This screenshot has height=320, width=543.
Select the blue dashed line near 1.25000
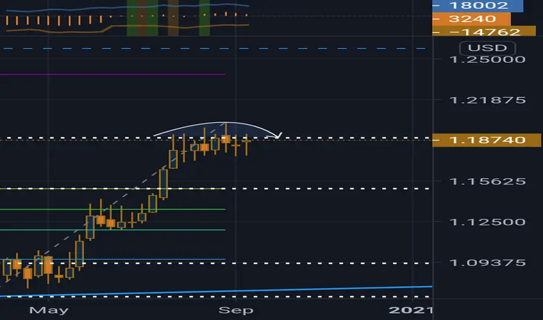[x=215, y=48]
